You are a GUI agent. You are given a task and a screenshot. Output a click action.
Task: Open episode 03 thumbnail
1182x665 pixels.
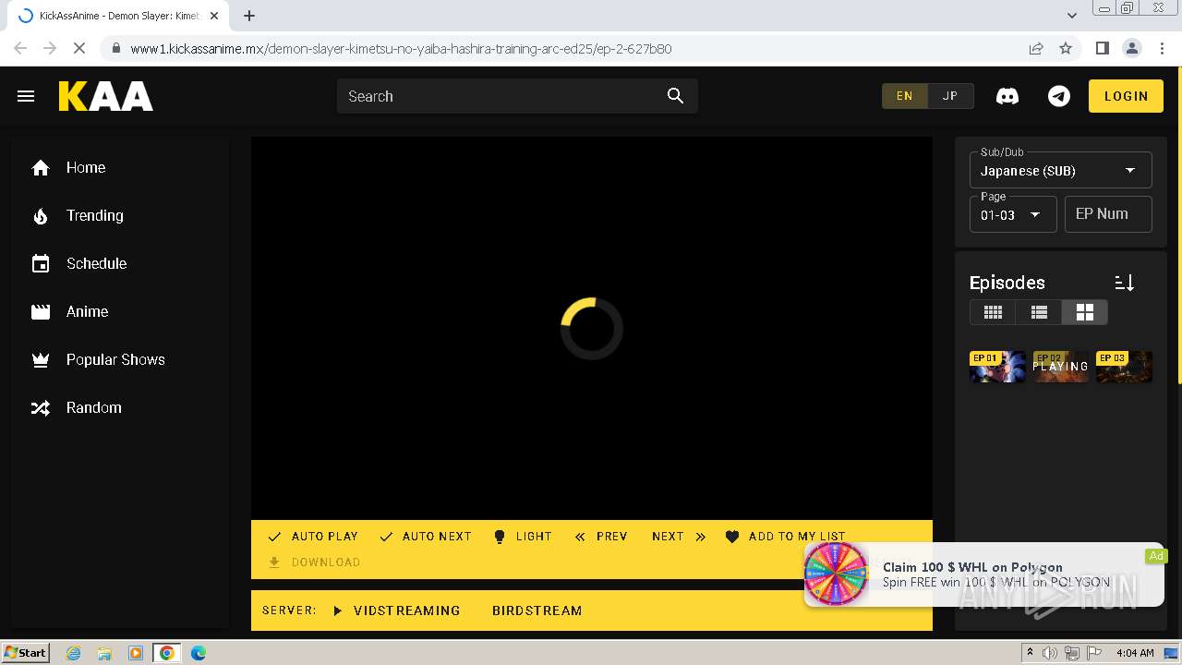pyautogui.click(x=1124, y=367)
